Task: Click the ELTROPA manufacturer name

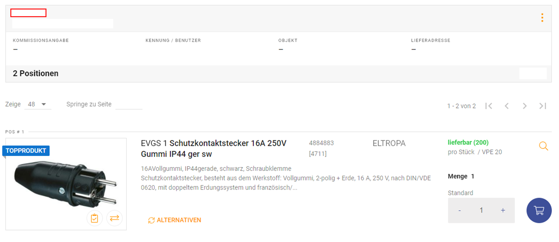Action: 389,143
